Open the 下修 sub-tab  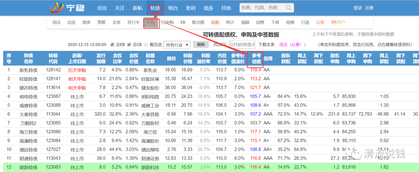coord(275,22)
